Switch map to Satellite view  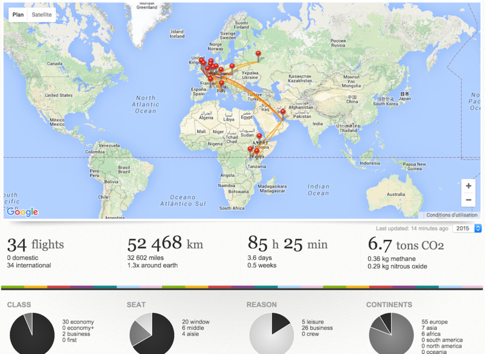(x=42, y=15)
